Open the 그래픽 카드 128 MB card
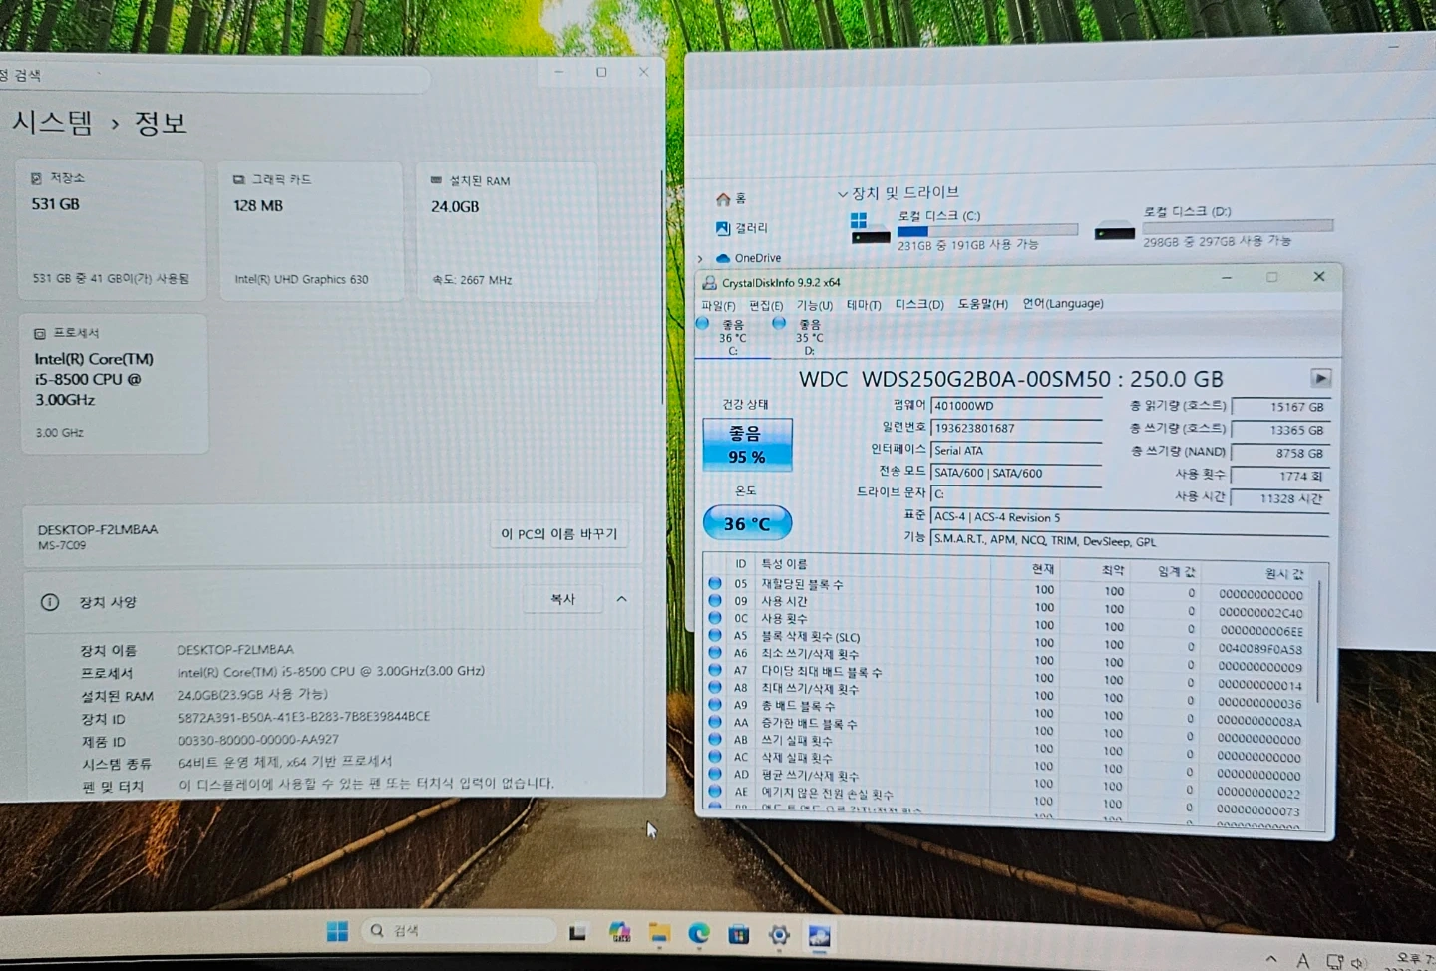 (x=311, y=231)
